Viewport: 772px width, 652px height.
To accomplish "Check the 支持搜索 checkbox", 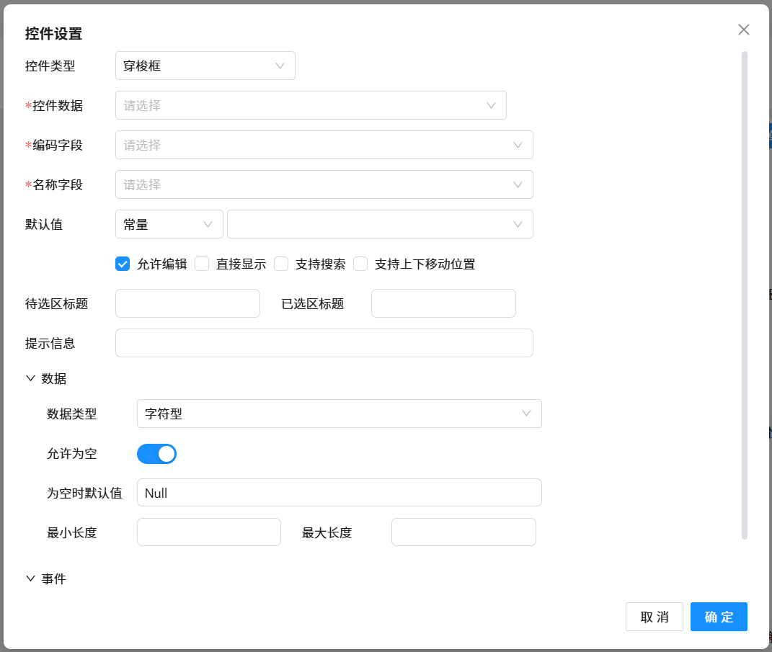I will tap(281, 264).
